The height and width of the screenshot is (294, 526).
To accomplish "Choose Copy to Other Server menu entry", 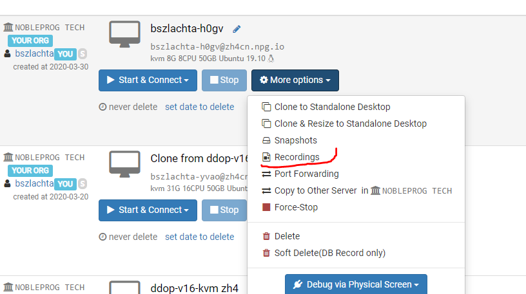I will coord(356,190).
